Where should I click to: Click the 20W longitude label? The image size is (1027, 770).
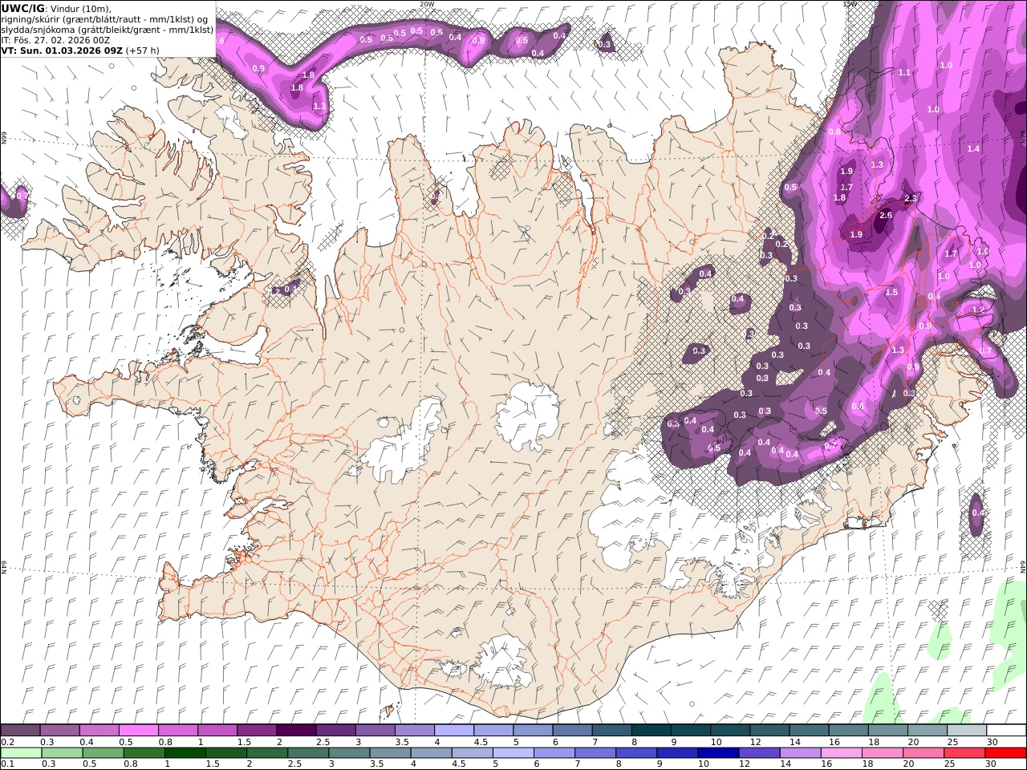427,4
